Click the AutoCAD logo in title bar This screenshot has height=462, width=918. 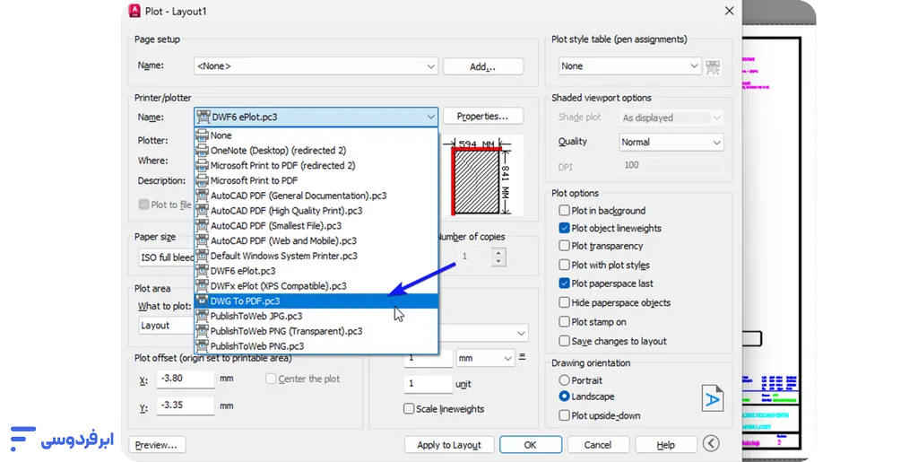point(134,11)
